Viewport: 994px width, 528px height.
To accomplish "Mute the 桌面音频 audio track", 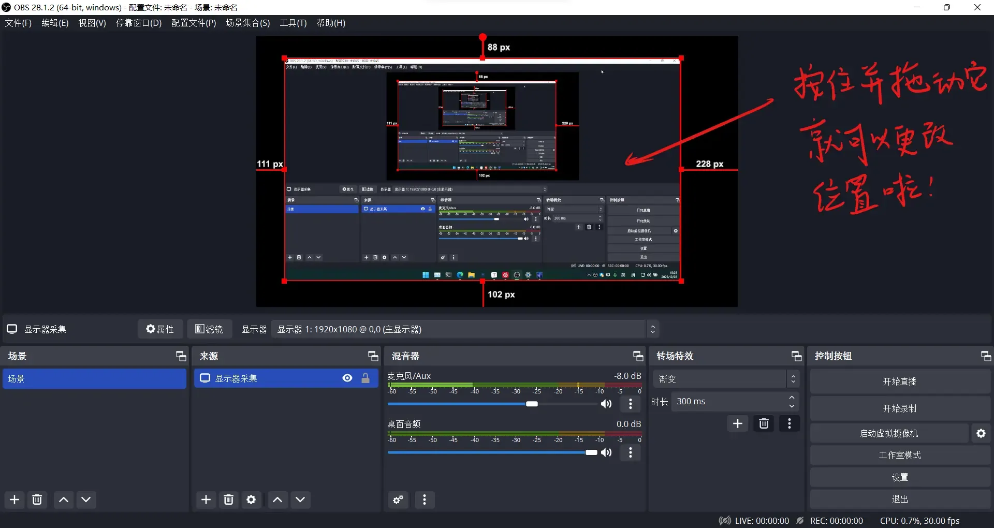I will pyautogui.click(x=606, y=452).
